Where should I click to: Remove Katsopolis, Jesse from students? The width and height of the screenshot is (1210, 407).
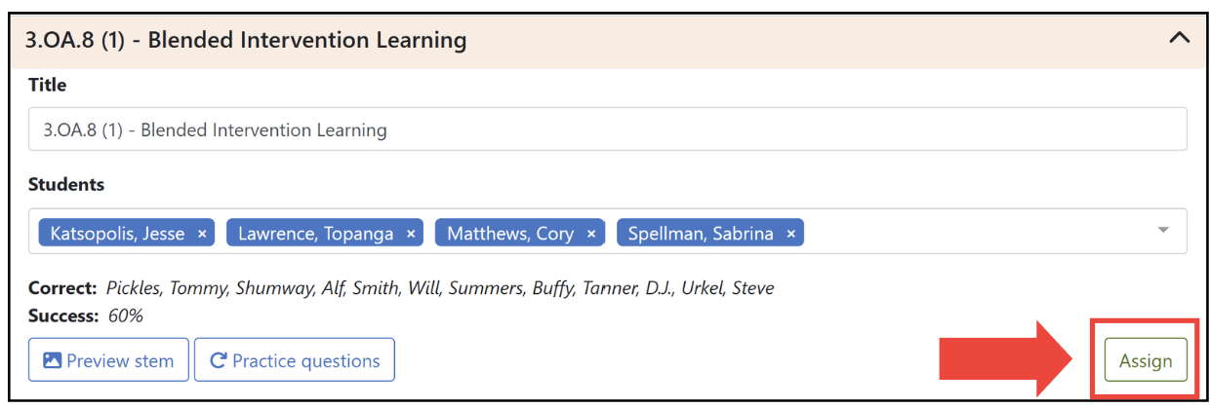pos(202,234)
